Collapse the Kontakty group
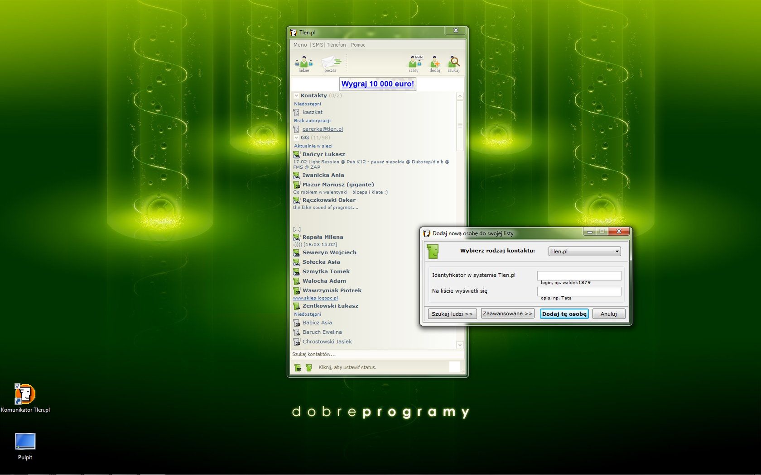Image resolution: width=761 pixels, height=475 pixels. (x=296, y=95)
